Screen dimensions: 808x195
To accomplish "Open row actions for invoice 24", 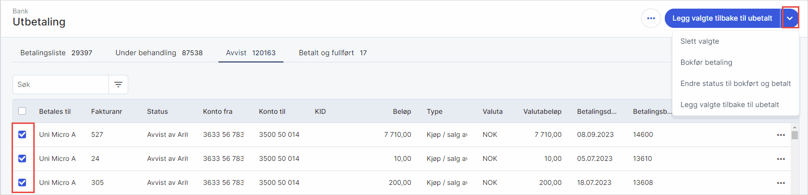I will click(x=781, y=159).
